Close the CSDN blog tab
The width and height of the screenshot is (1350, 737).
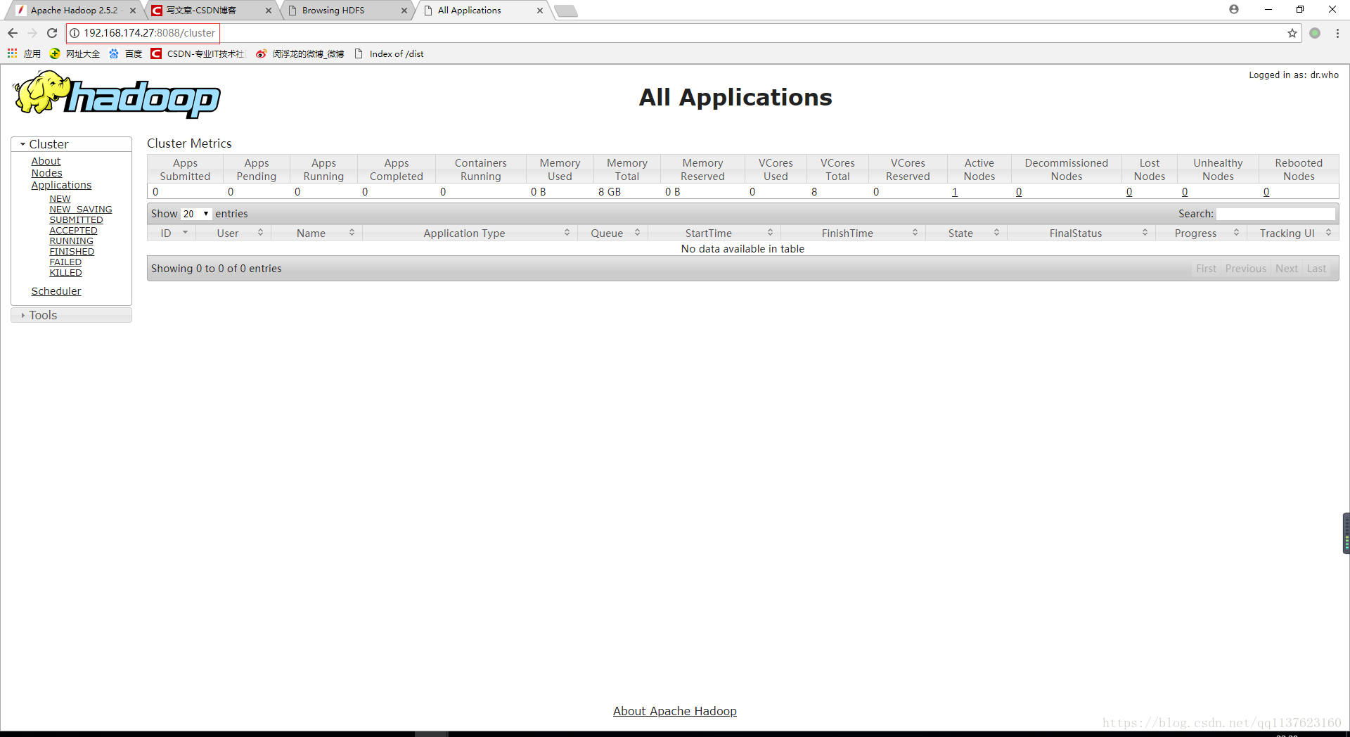(x=269, y=11)
